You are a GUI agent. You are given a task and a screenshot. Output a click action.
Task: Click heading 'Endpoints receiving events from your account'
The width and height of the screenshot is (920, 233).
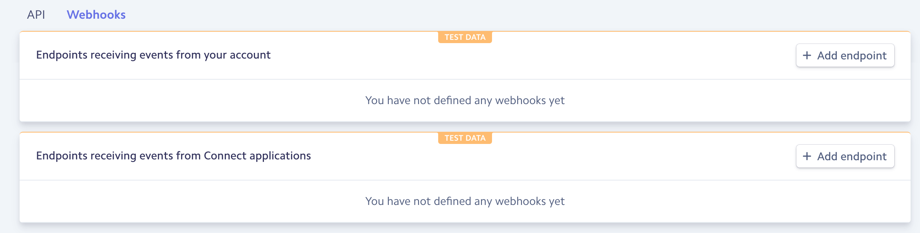(153, 55)
